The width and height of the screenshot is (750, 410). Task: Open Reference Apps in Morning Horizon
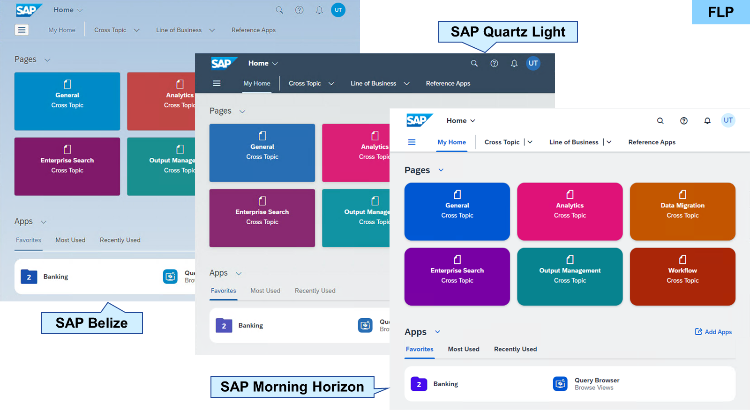tap(652, 142)
